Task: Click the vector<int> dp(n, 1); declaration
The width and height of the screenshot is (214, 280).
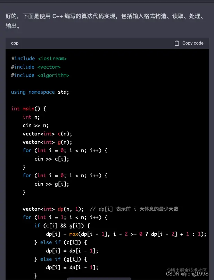Action: [53, 209]
